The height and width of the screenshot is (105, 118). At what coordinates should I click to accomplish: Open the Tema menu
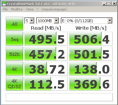coord(30,9)
